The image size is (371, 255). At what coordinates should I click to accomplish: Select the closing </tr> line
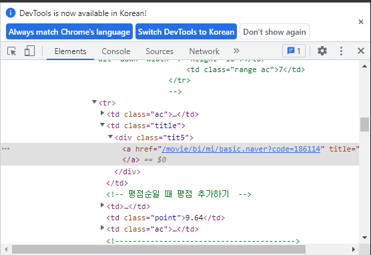pos(179,81)
